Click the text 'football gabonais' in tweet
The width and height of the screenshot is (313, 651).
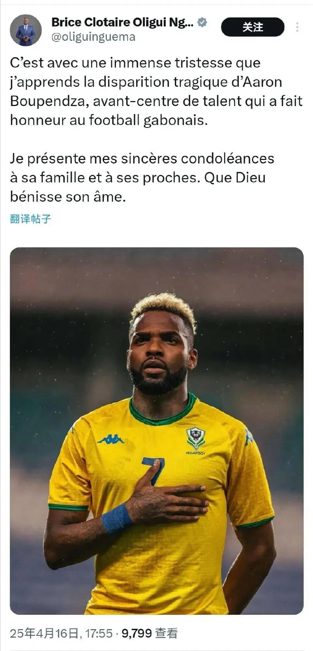[x=148, y=120]
